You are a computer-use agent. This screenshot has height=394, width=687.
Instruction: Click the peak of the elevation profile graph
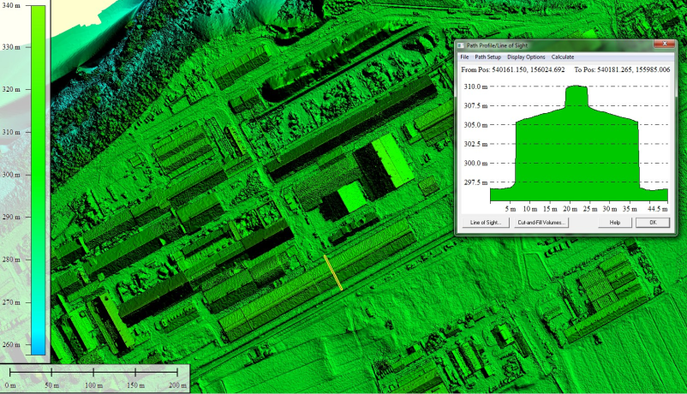point(575,88)
